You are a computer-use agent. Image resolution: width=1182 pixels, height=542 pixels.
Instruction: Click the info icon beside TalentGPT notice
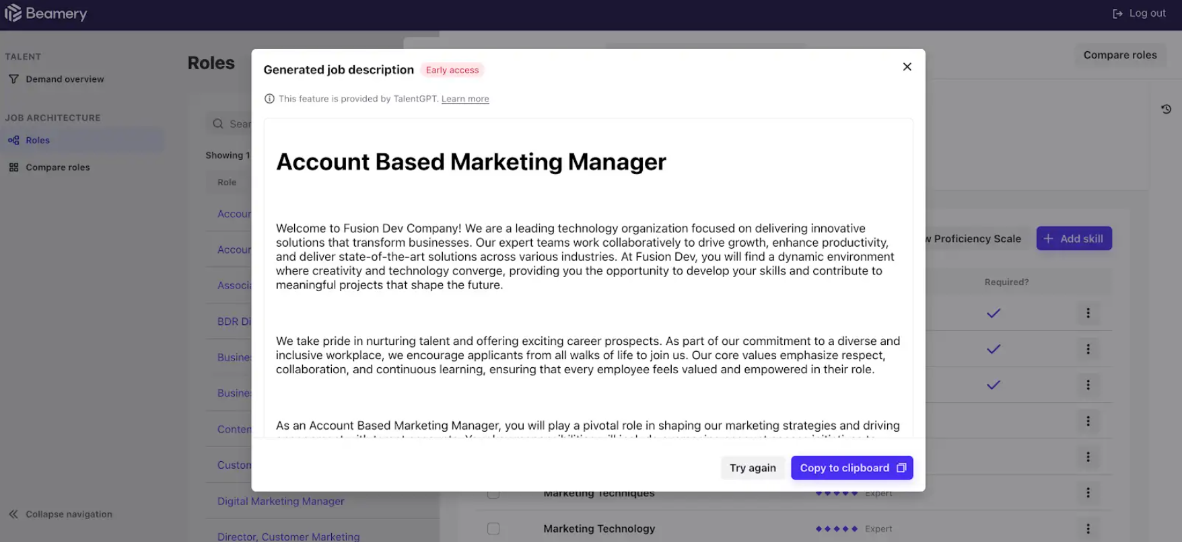(x=269, y=99)
